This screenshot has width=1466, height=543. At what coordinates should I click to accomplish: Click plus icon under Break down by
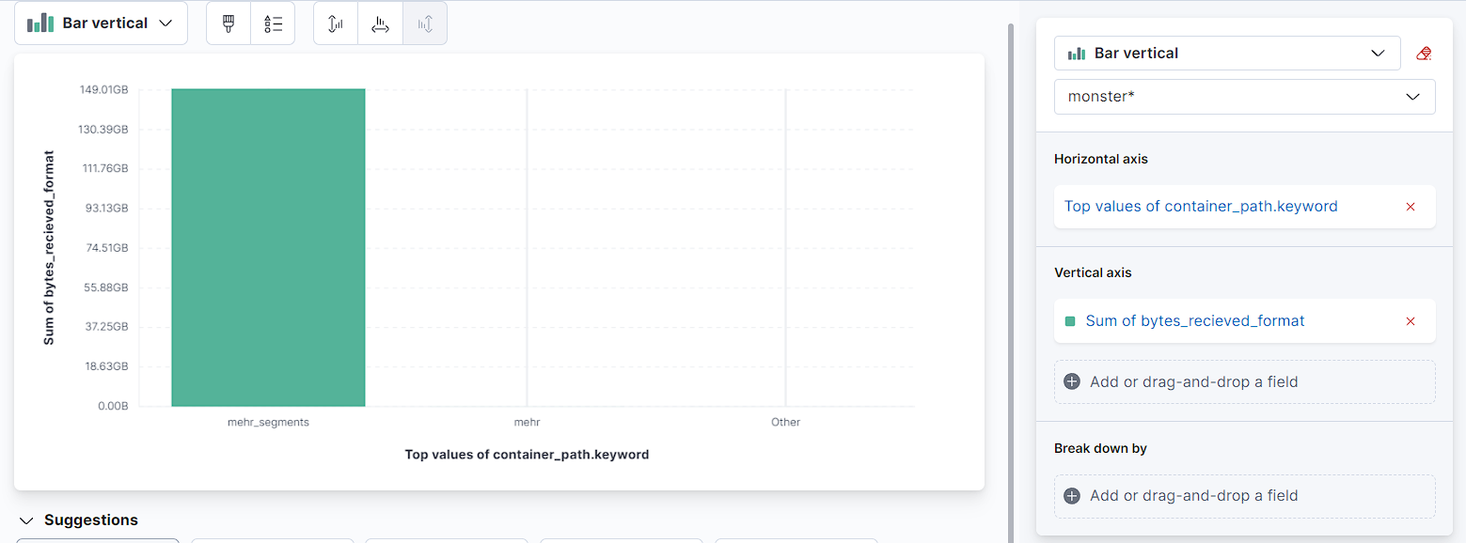pyautogui.click(x=1071, y=495)
